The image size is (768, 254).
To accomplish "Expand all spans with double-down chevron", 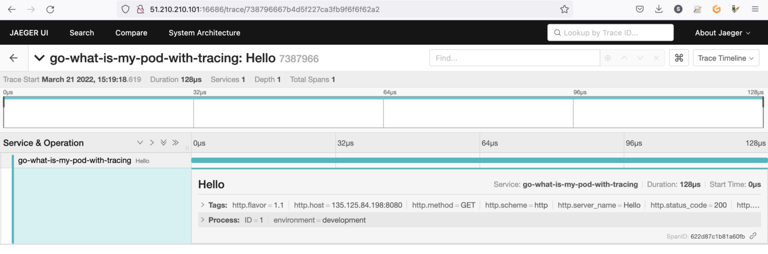I will 163,143.
